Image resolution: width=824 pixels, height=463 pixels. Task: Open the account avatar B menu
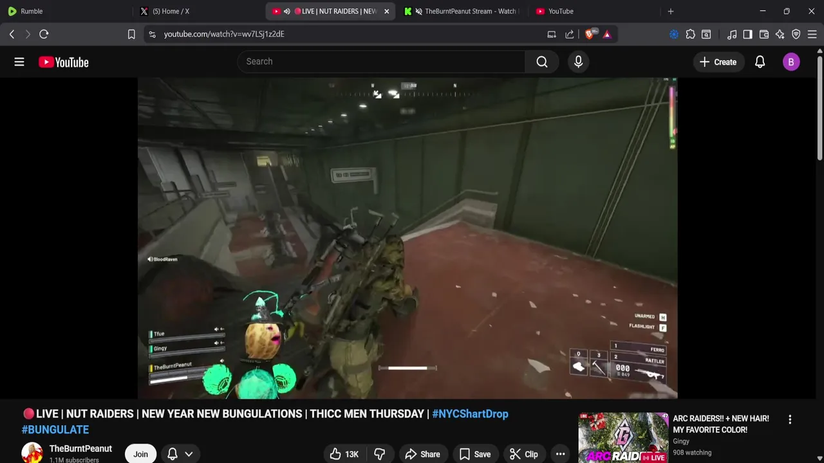[791, 62]
